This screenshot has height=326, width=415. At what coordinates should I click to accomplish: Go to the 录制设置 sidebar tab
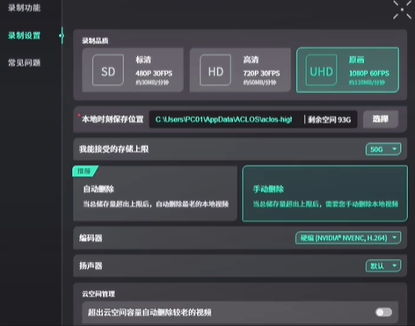pos(25,36)
